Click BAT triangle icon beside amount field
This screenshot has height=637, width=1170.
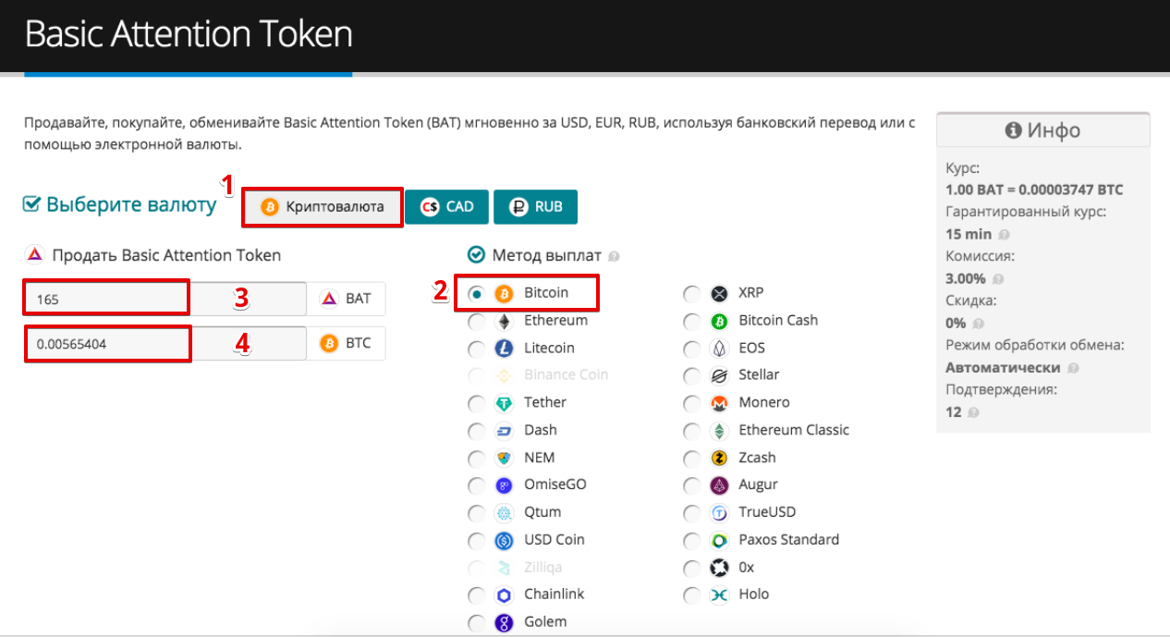click(x=328, y=299)
